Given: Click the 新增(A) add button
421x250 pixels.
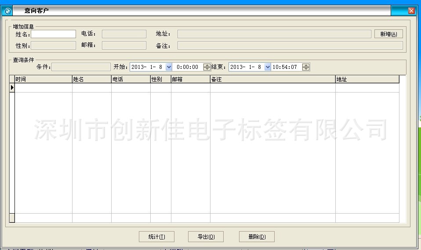Looking at the screenshot, I should pos(388,34).
